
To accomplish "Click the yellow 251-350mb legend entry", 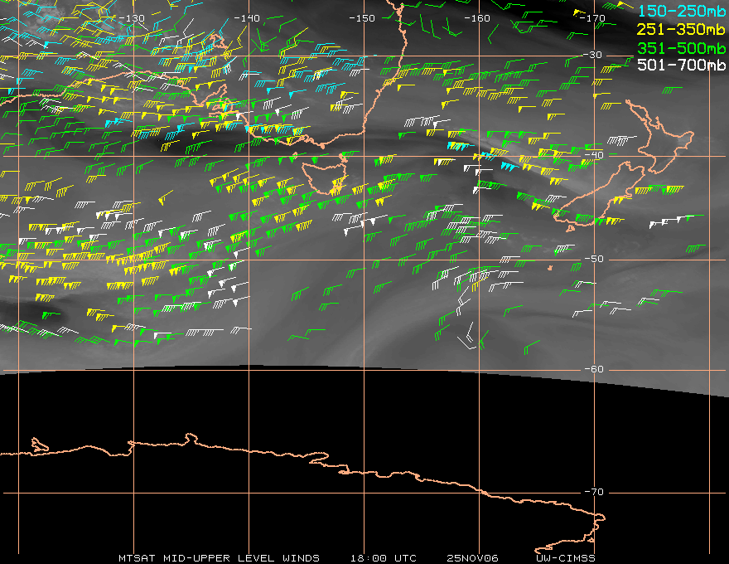I will click(x=682, y=29).
